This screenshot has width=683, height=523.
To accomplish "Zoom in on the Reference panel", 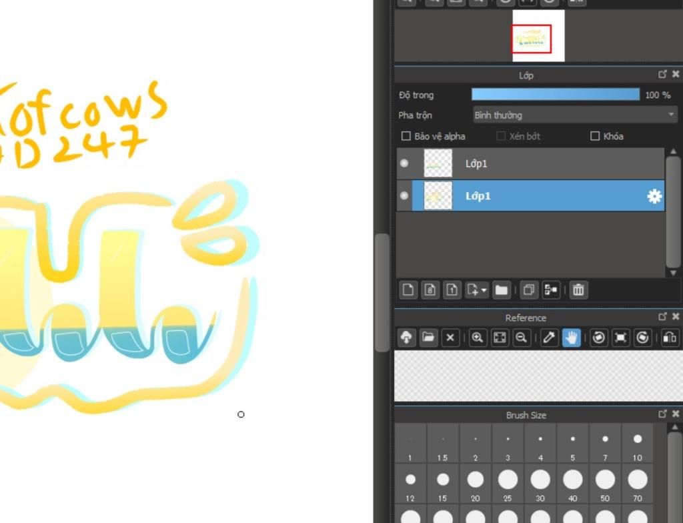I will [478, 338].
